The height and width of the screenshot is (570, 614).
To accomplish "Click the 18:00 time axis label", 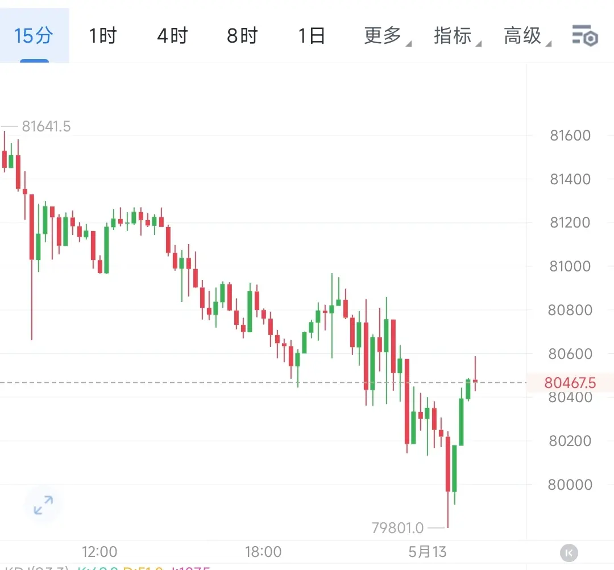I will click(263, 552).
